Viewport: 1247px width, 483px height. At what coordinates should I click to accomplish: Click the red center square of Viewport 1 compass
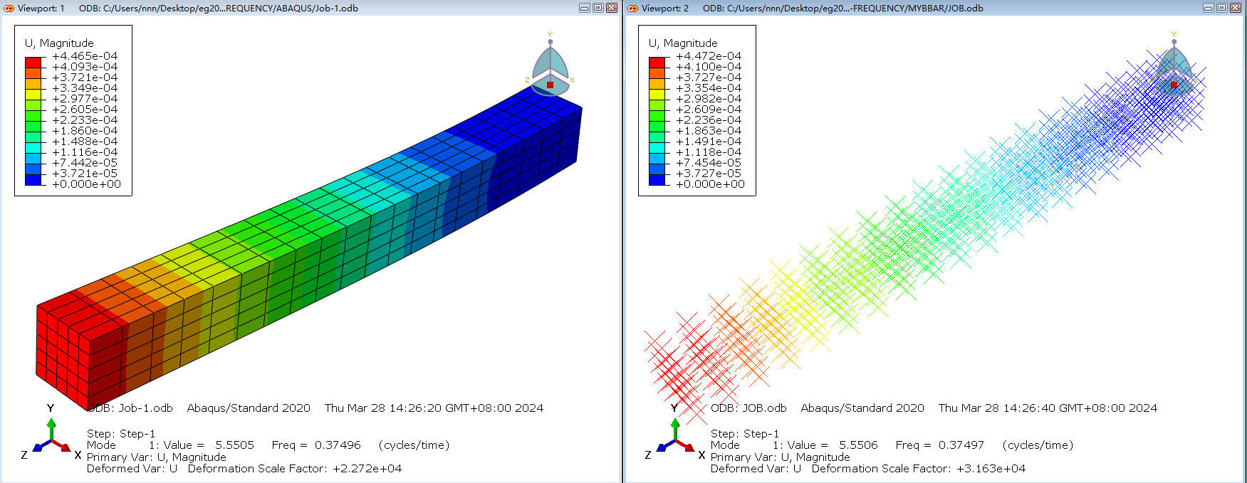(x=550, y=85)
